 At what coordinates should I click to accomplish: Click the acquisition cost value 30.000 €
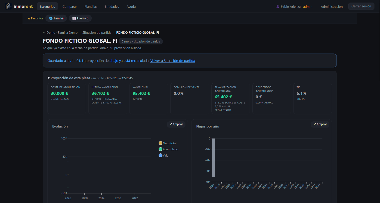tap(59, 93)
